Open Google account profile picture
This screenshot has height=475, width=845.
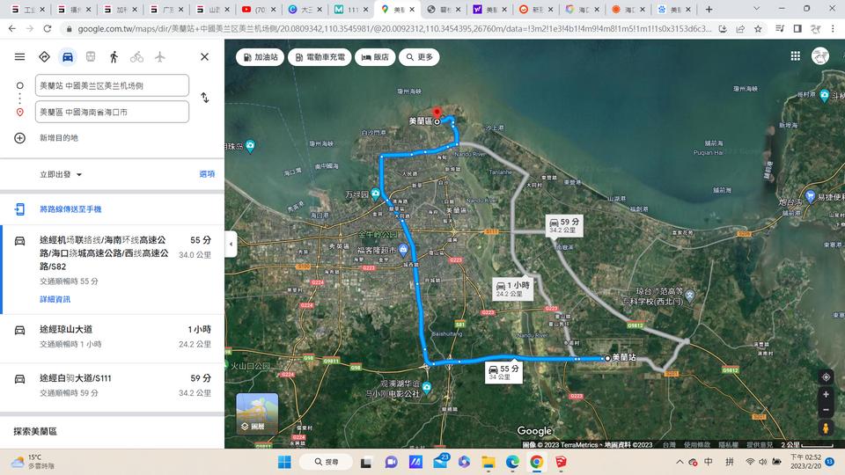tap(820, 56)
